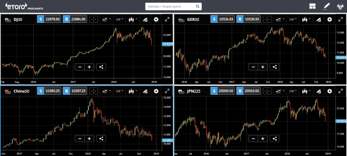
Task: Open drawing tools on JPN225 chart
Action: tap(318, 91)
